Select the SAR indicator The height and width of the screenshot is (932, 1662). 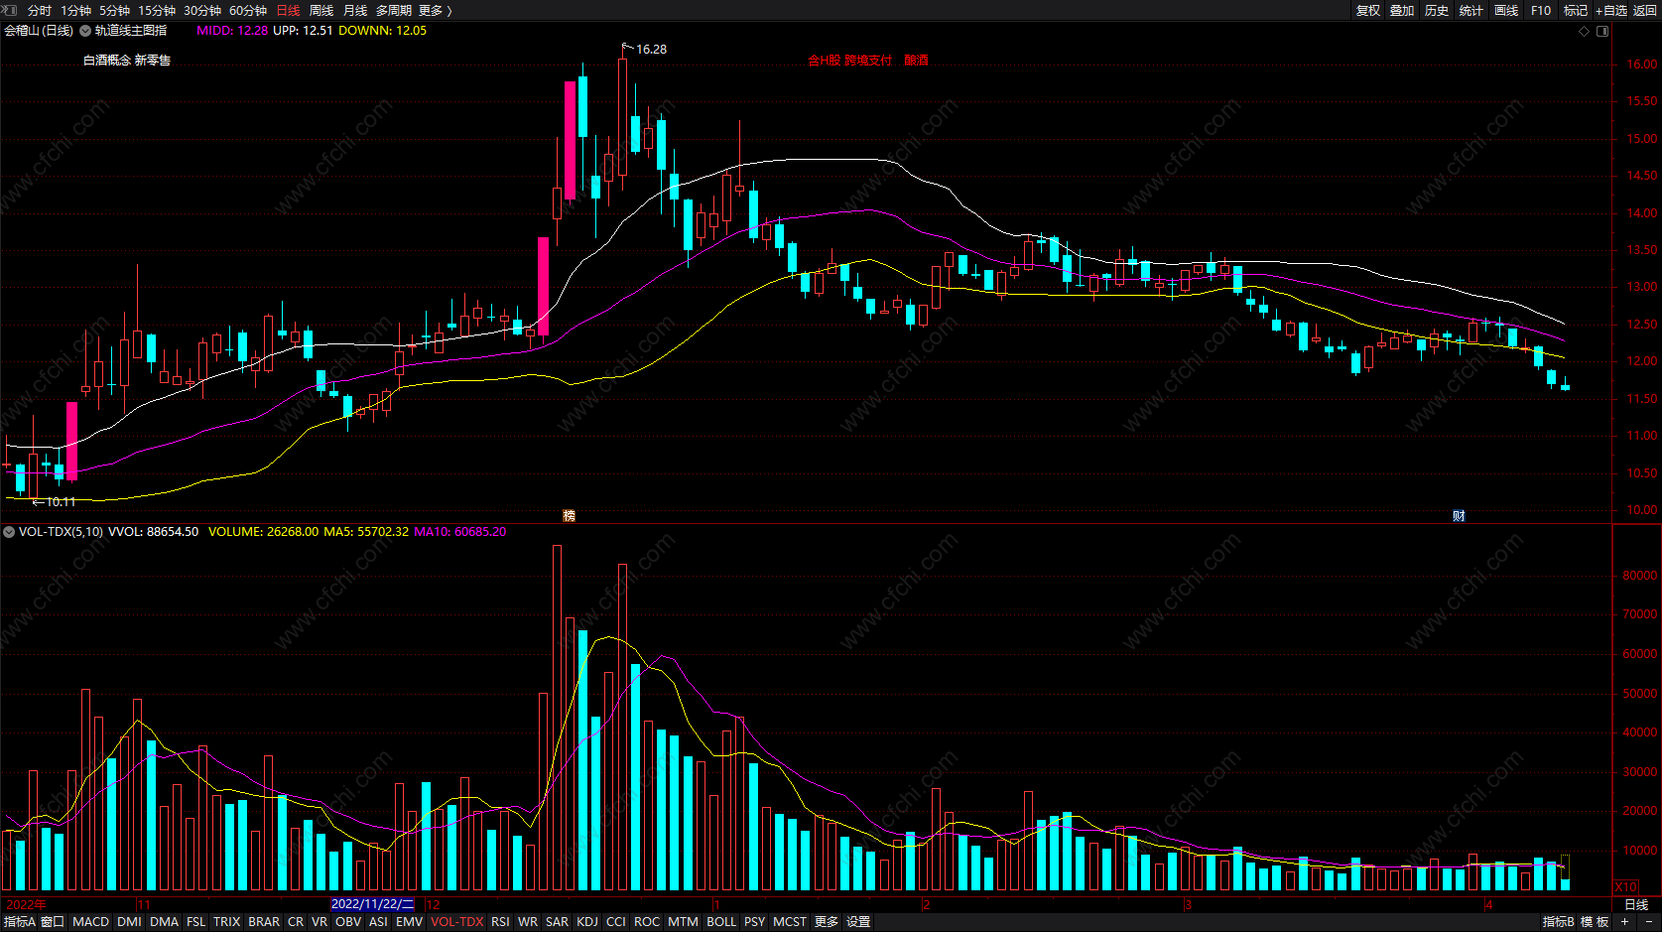(558, 922)
